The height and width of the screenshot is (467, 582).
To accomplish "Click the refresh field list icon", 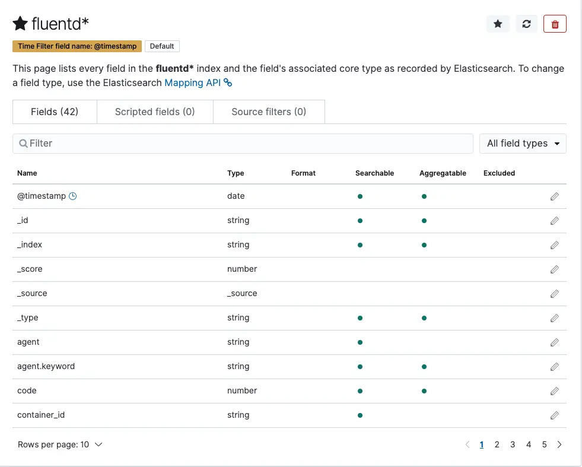I will (x=526, y=24).
